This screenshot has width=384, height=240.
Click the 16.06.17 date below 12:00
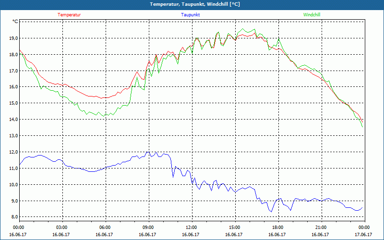191,234
